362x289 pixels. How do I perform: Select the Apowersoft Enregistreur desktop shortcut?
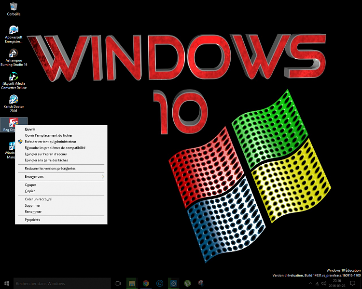[14, 34]
